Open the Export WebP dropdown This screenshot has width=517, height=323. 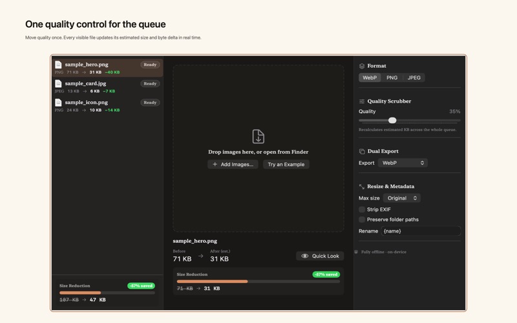pos(403,163)
